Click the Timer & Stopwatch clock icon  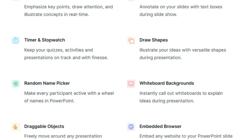(15, 40)
